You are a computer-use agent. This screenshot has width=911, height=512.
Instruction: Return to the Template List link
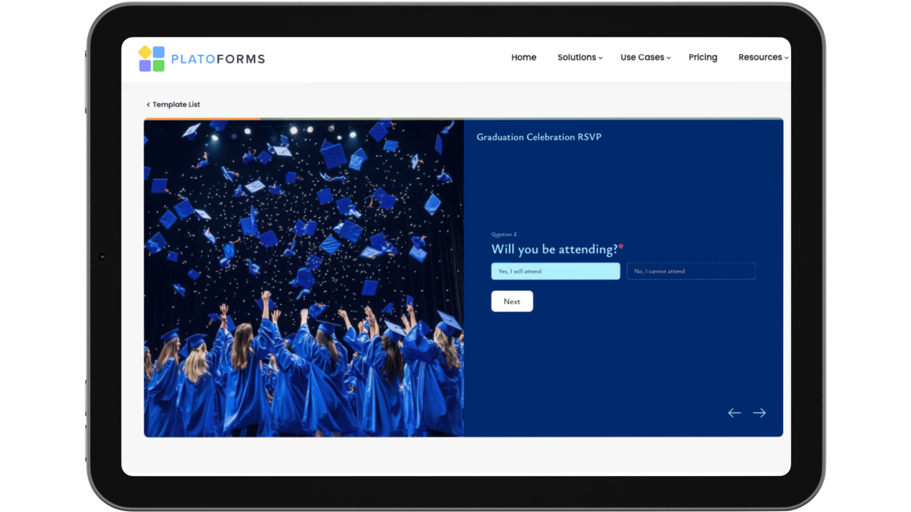[x=176, y=105]
